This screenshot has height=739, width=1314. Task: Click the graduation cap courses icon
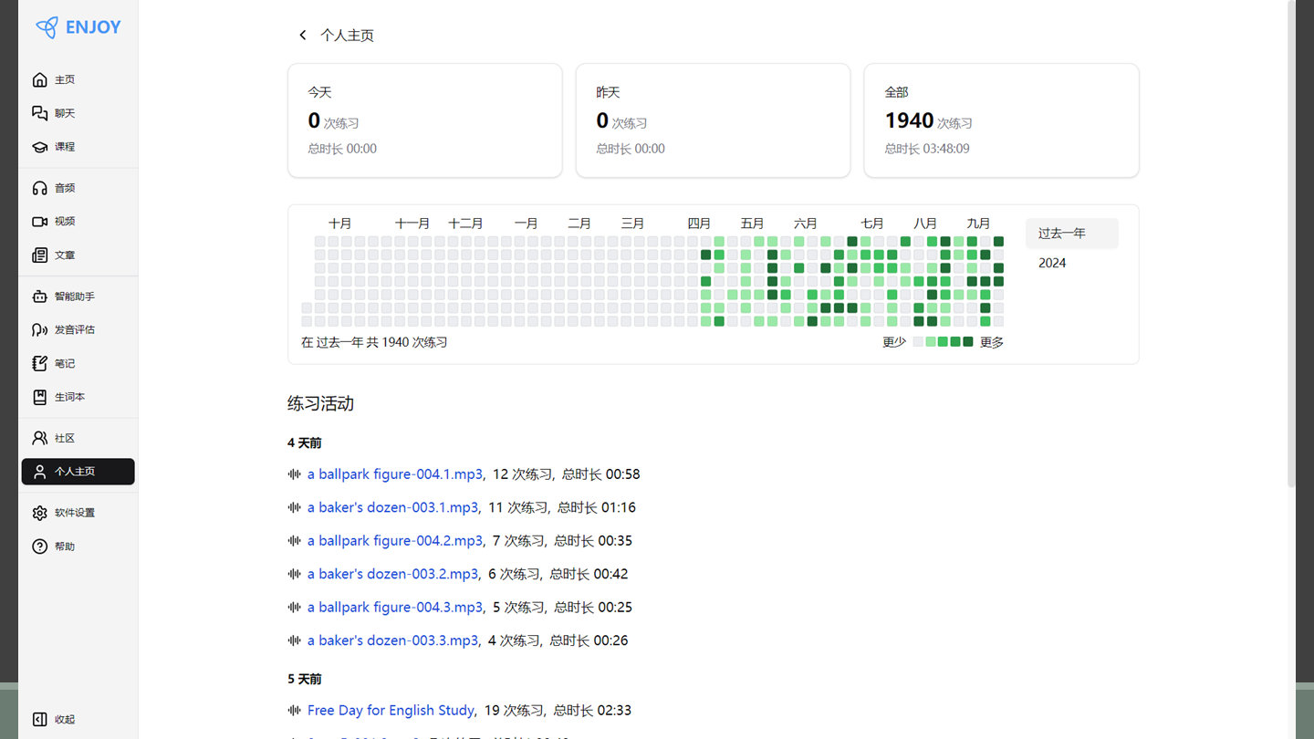coord(39,147)
